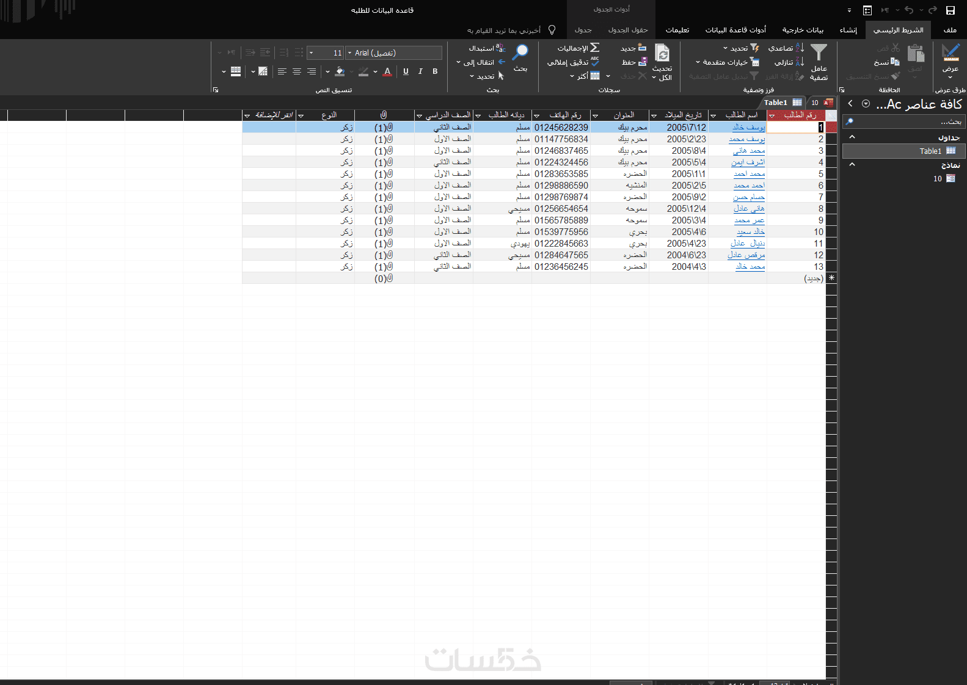
Task: Click the Undo arrow in the title bar
Action: tap(909, 10)
